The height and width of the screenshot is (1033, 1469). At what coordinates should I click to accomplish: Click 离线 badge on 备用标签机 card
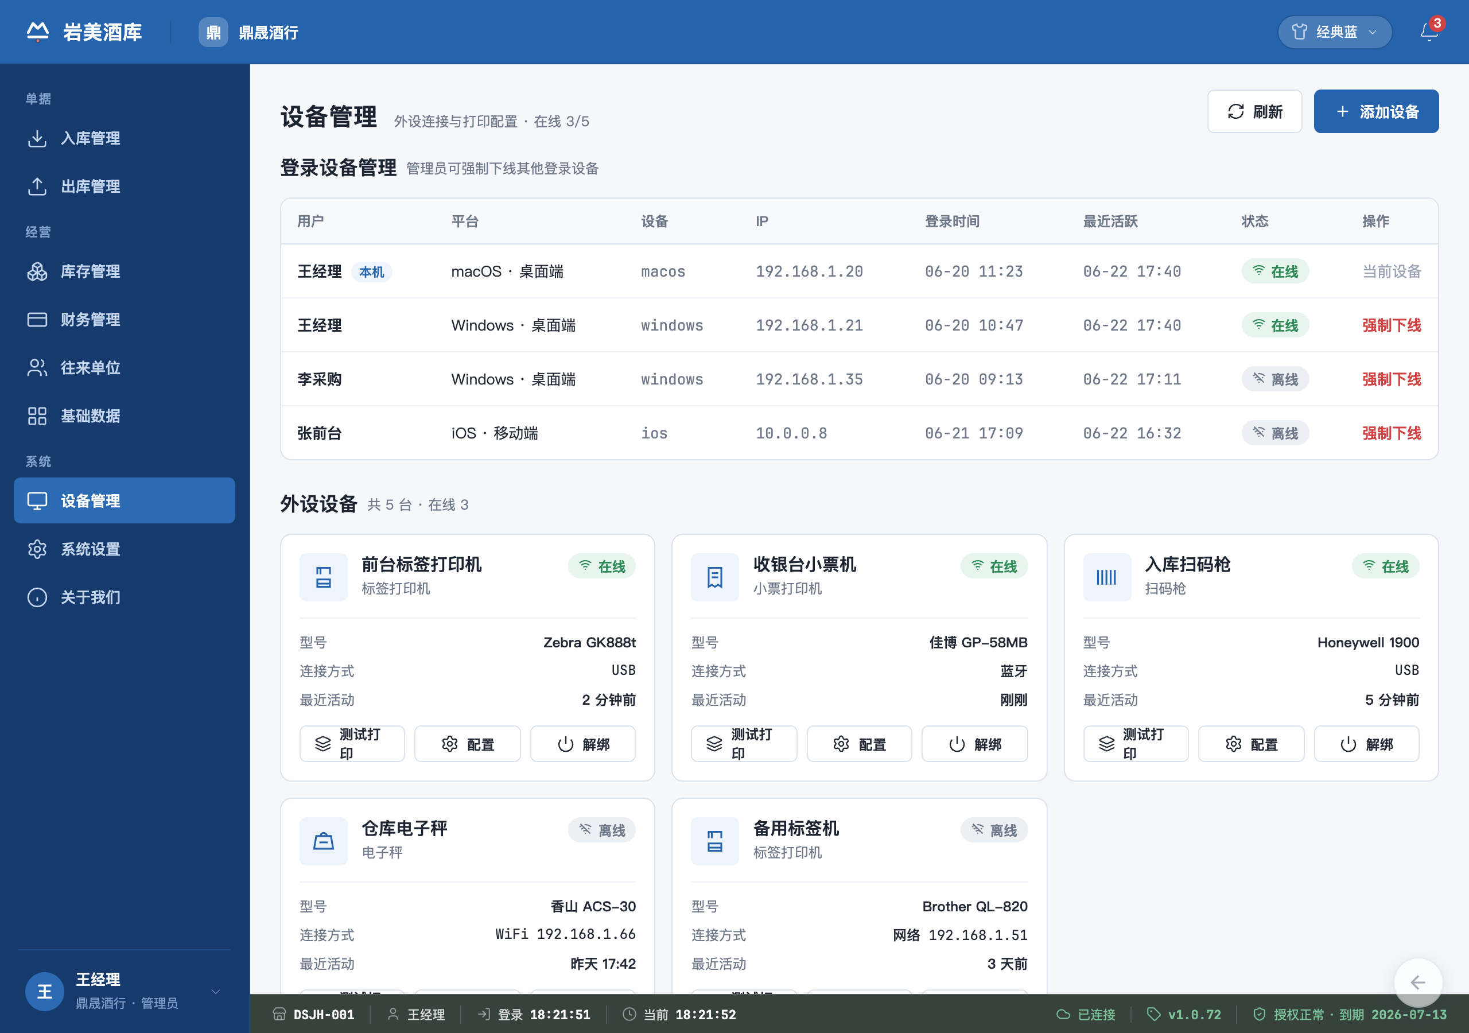(994, 830)
